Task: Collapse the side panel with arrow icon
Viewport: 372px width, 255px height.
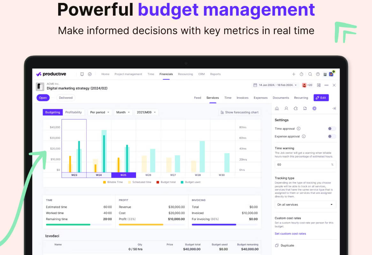Action: point(334,108)
